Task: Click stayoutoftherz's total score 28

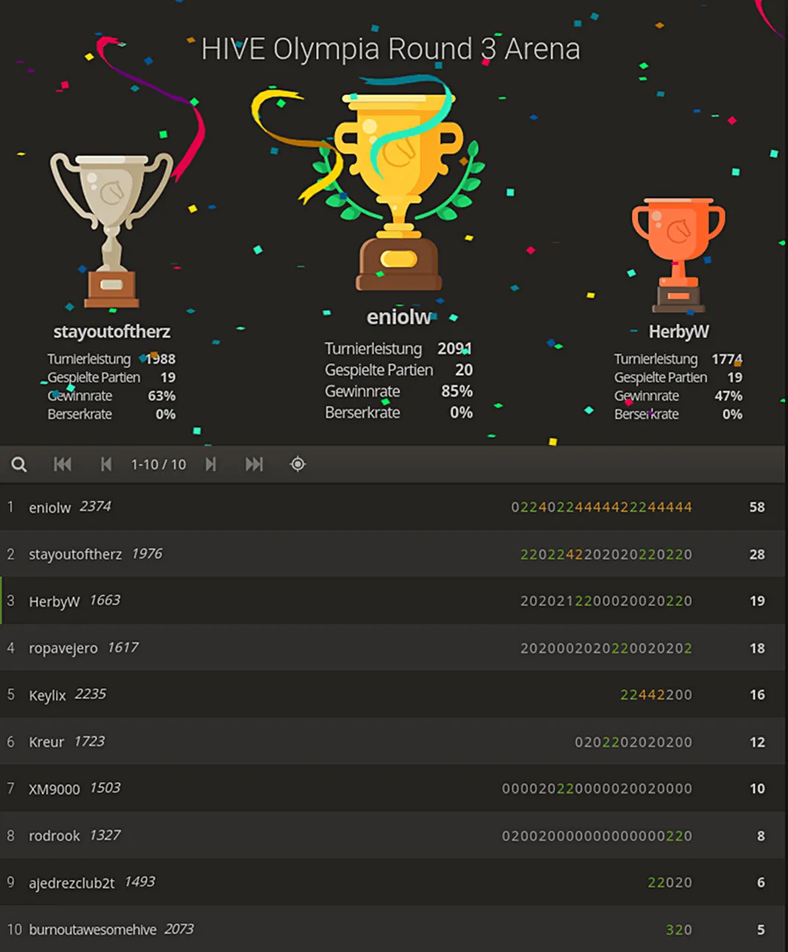Action: pos(757,554)
